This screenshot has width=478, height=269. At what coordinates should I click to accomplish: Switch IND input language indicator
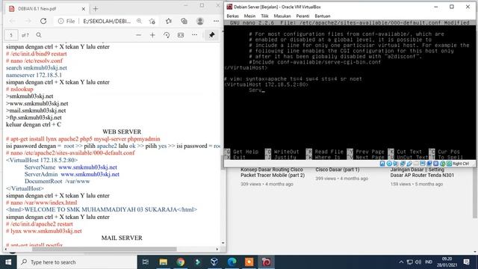(429, 262)
